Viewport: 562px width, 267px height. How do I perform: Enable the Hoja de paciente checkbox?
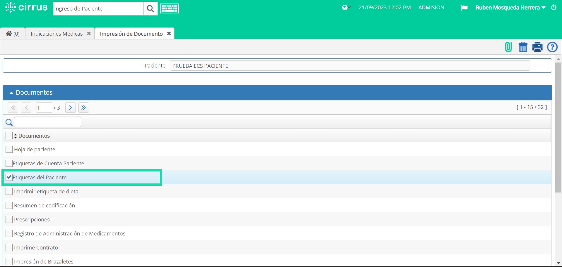point(9,149)
